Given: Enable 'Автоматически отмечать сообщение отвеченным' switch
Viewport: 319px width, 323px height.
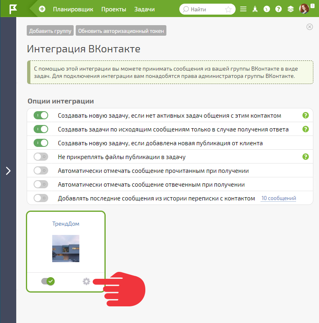Looking at the screenshot, I should [41, 184].
